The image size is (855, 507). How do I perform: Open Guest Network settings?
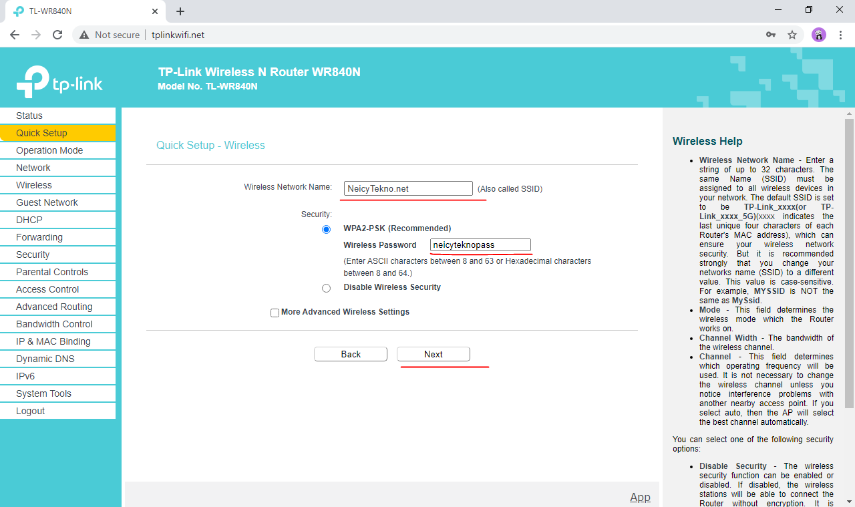pyautogui.click(x=57, y=202)
